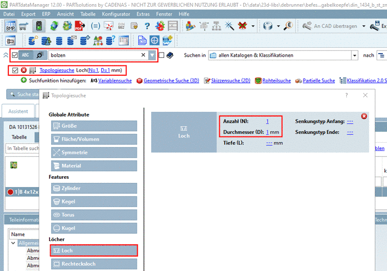
Task: Select the Symmetrie attribute button
Action: [94, 153]
